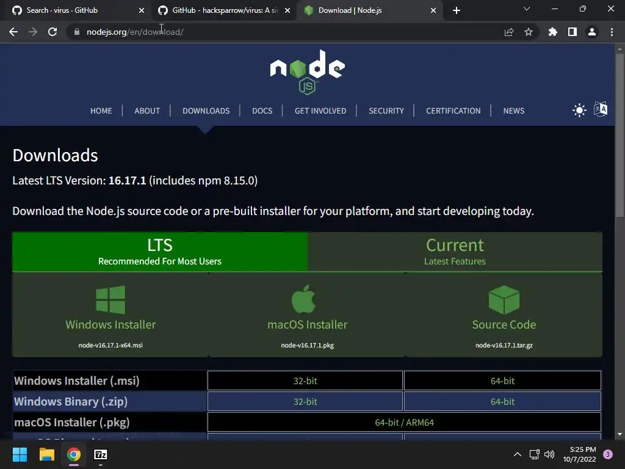This screenshot has height=469, width=625.
Task: Click the Windows logo in the Windows Installer card
Action: 111,299
